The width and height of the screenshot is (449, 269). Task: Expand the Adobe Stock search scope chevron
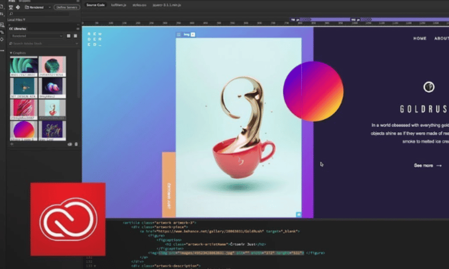[x=77, y=44]
